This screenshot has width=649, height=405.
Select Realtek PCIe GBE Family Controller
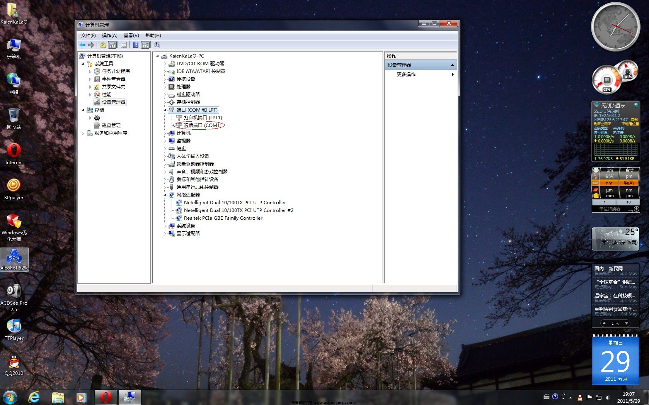(x=223, y=218)
